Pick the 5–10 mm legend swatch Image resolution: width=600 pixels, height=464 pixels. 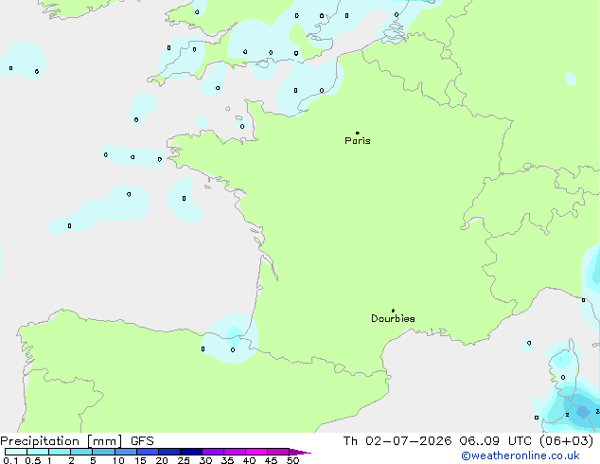click(x=103, y=452)
